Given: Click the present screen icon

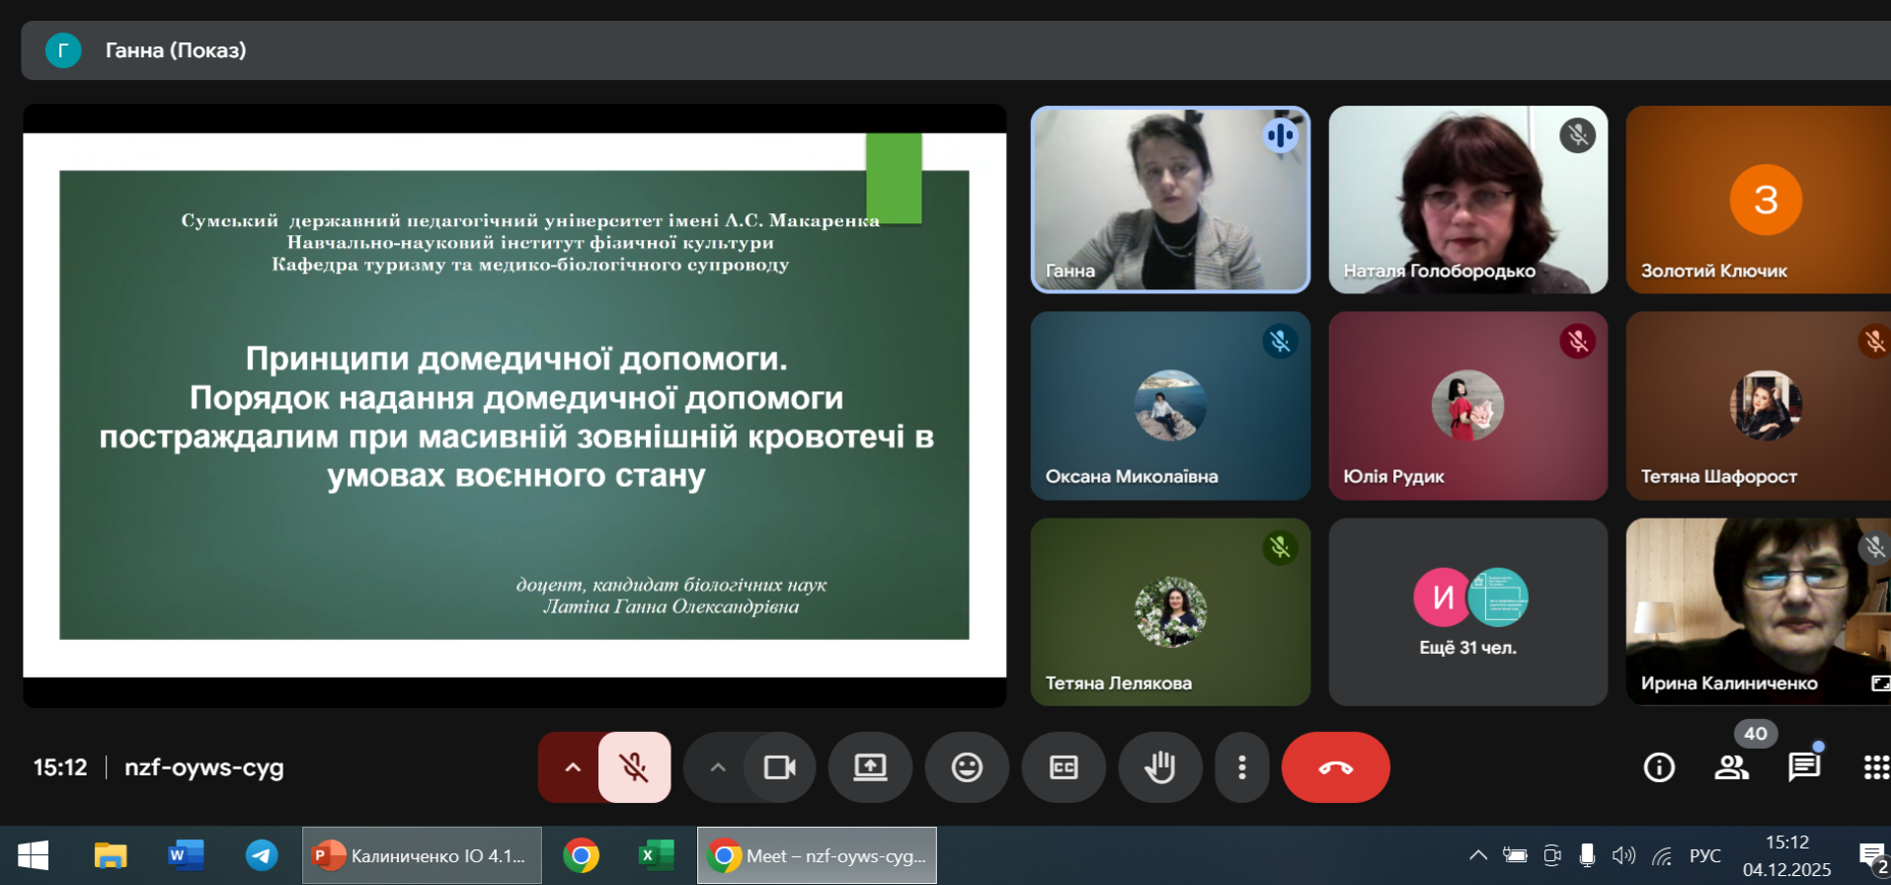Looking at the screenshot, I should point(870,767).
